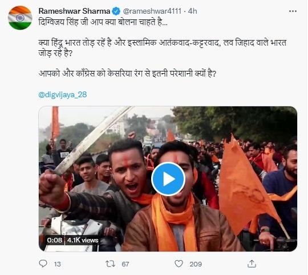Viewport: 308px width, 275px height.
Task: Like the tweet with the heart icon
Action: [179, 264]
